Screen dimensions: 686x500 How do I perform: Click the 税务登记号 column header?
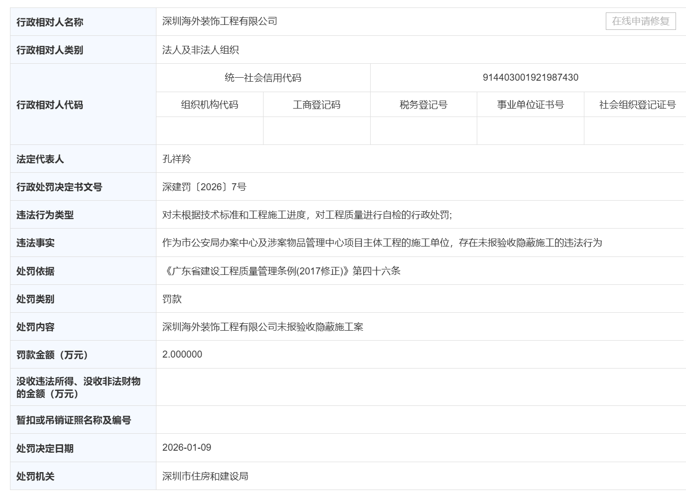click(x=423, y=105)
